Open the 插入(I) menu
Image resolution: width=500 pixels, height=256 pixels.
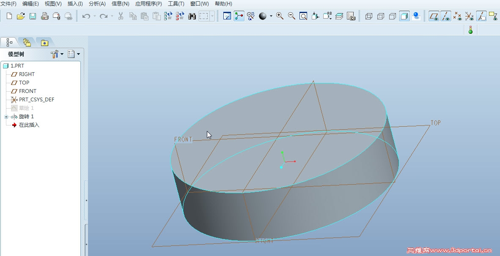pyautogui.click(x=75, y=4)
